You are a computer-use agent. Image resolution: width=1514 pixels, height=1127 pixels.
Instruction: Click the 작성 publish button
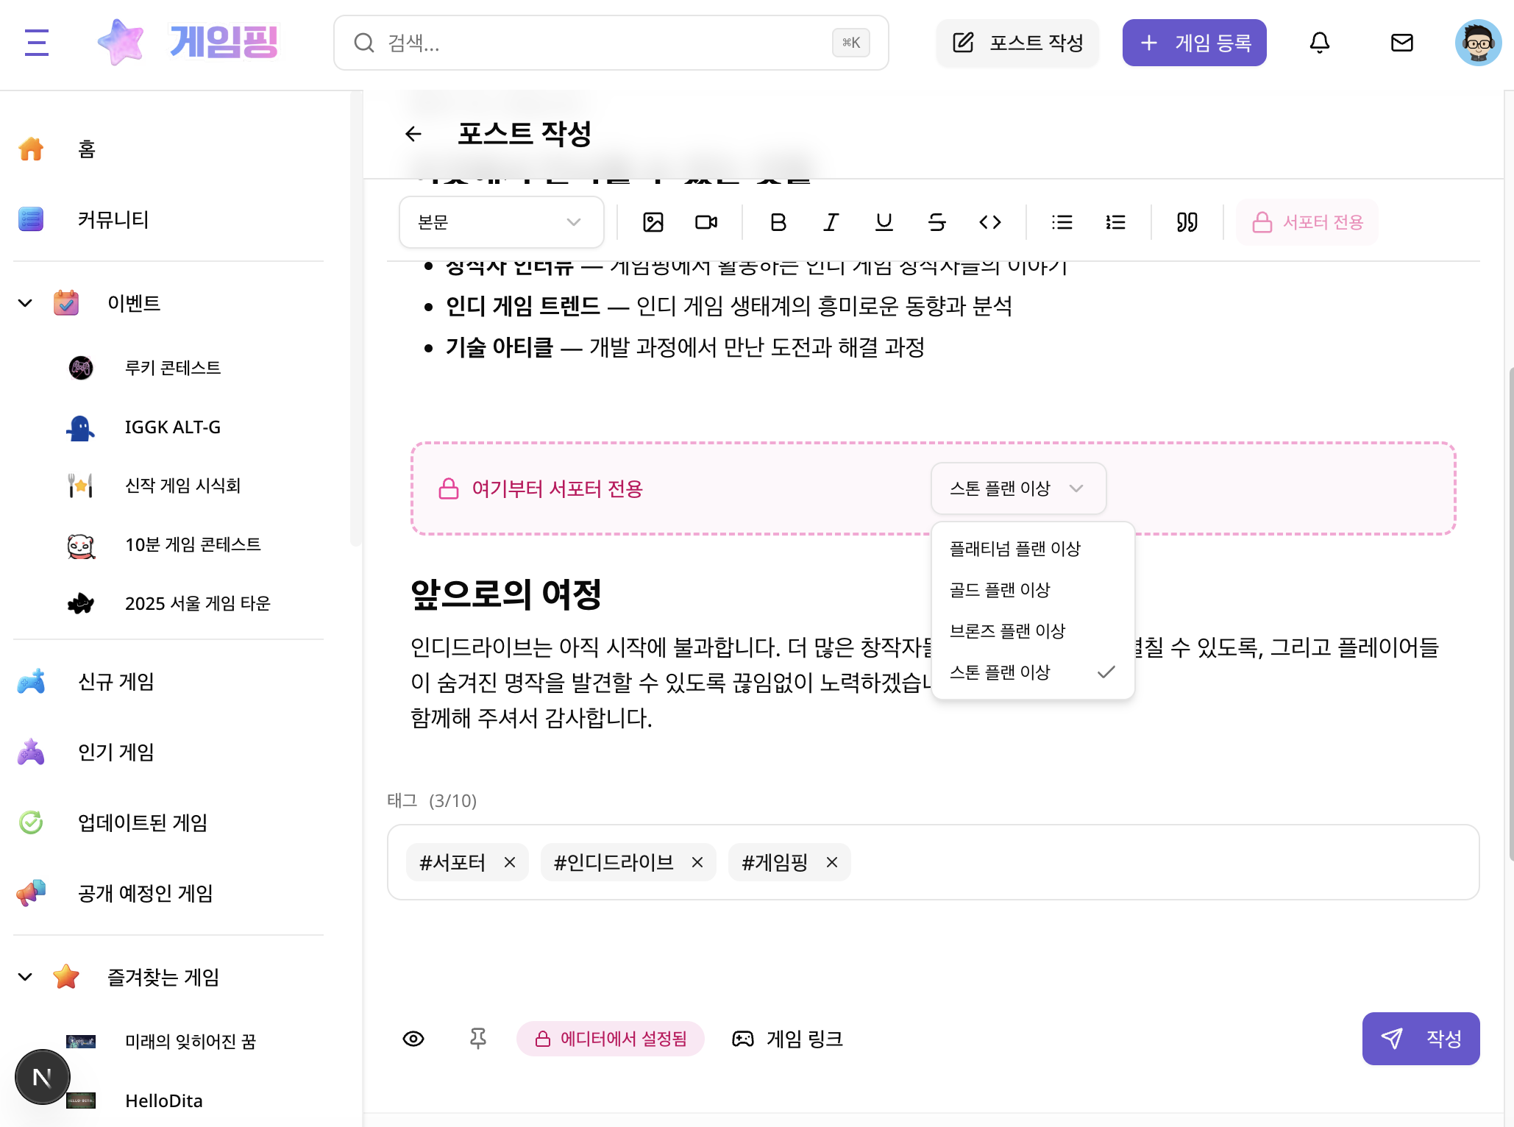click(x=1421, y=1039)
